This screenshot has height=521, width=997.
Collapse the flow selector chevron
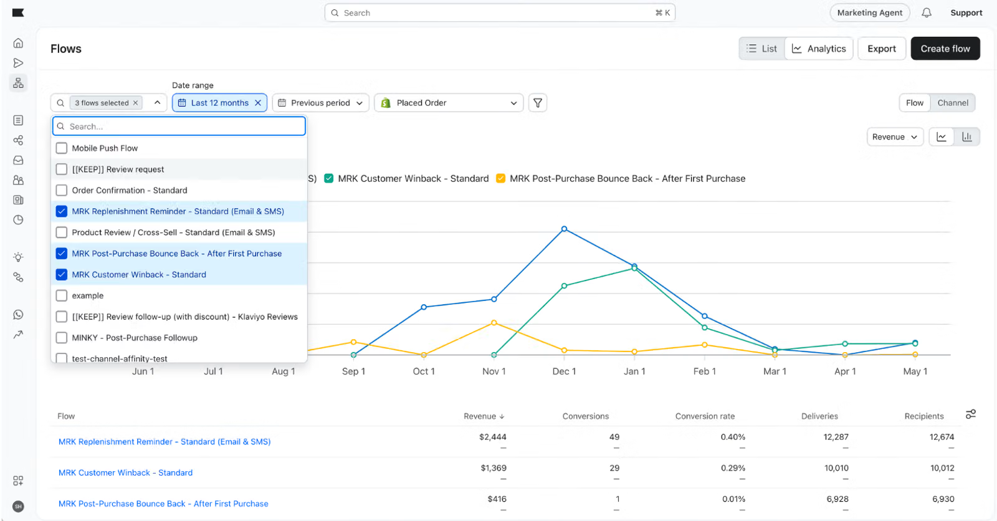(x=157, y=103)
